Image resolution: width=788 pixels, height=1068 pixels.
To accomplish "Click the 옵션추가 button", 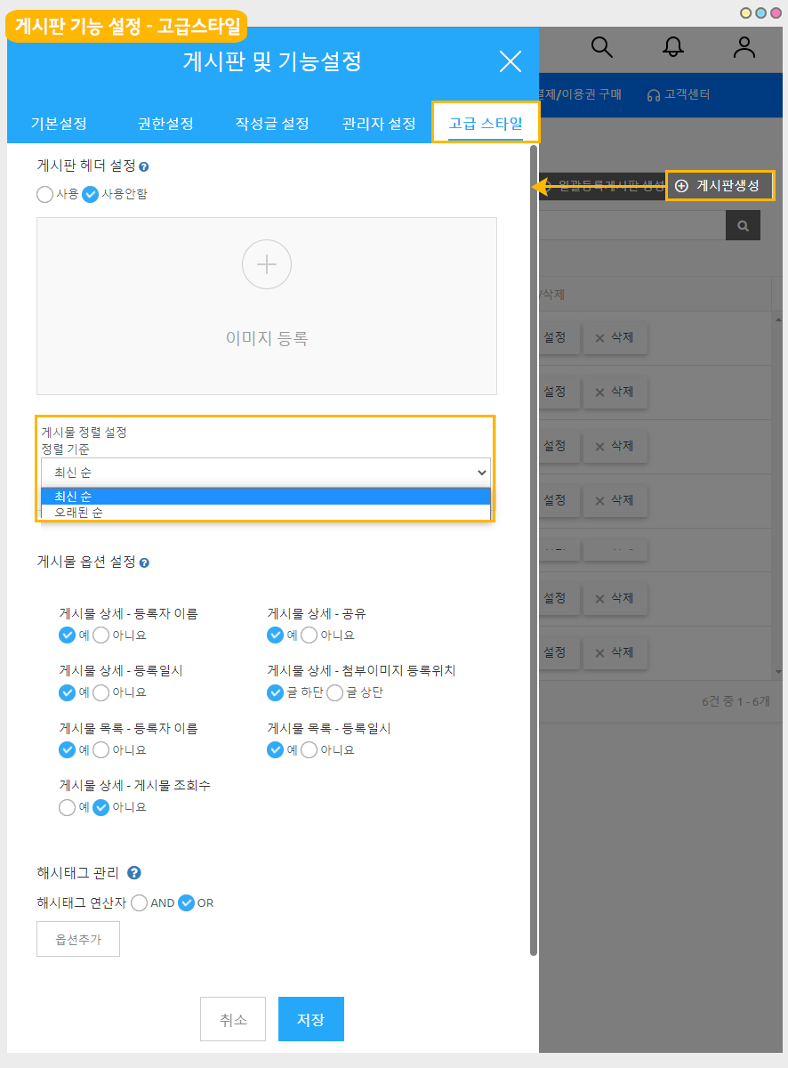I will (x=78, y=939).
